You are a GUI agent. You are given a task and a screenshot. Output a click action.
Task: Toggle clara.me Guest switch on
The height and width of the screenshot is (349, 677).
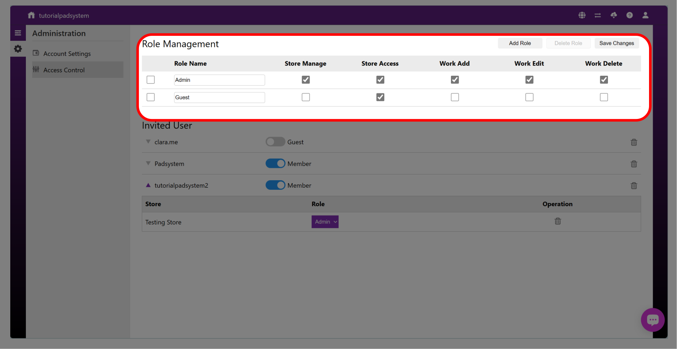275,142
